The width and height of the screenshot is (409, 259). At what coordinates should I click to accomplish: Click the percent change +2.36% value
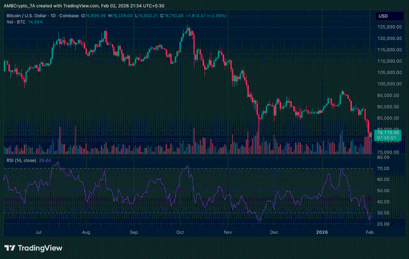pos(217,16)
